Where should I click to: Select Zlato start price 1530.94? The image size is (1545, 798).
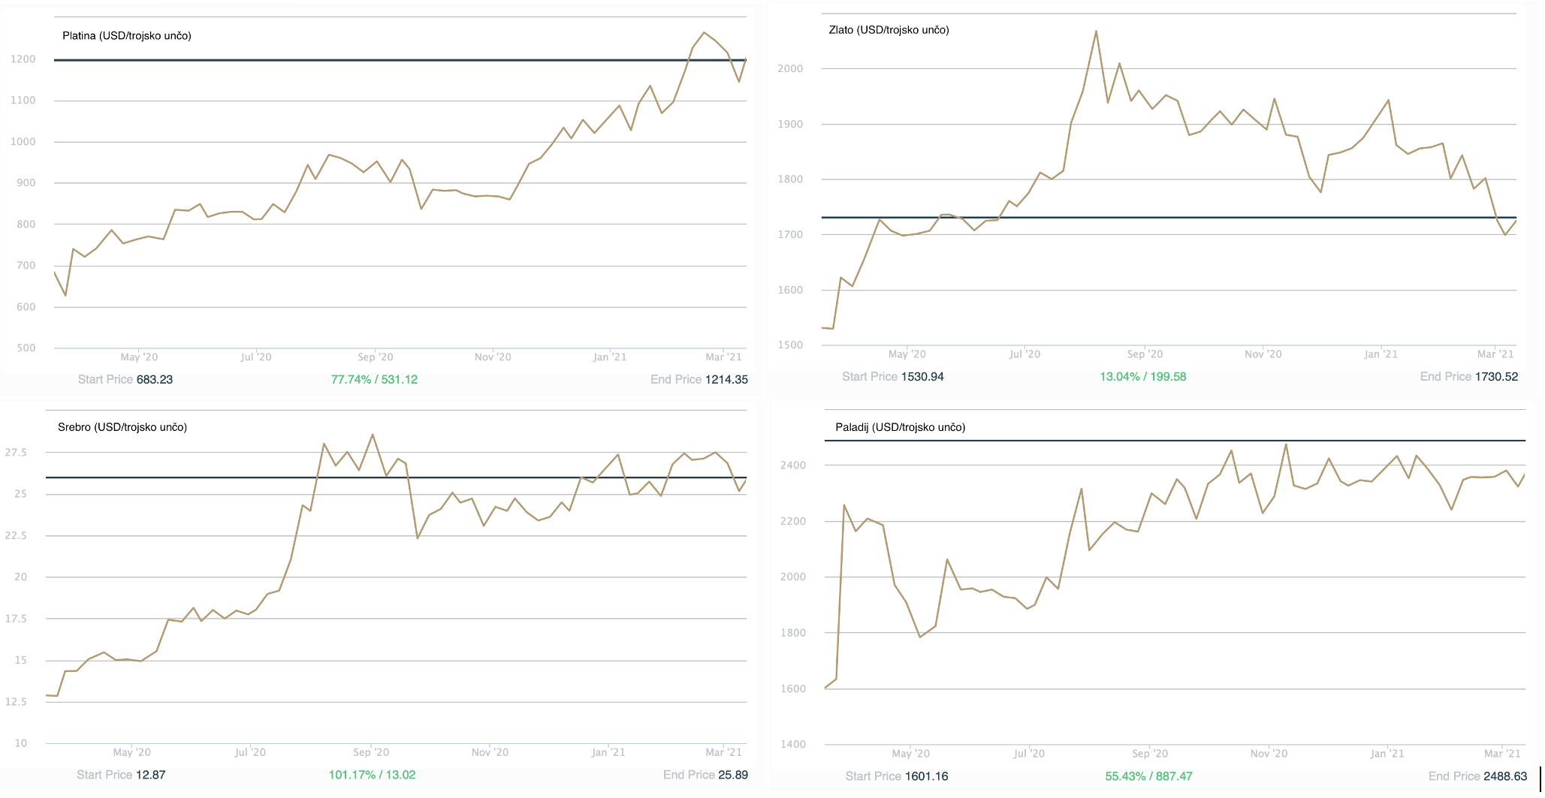tap(922, 377)
